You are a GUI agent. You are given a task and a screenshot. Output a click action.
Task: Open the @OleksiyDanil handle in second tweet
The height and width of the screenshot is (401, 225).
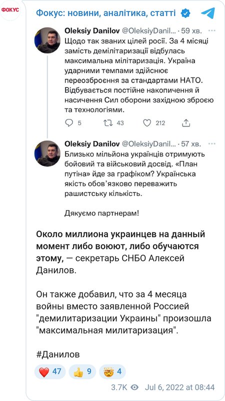(148, 144)
